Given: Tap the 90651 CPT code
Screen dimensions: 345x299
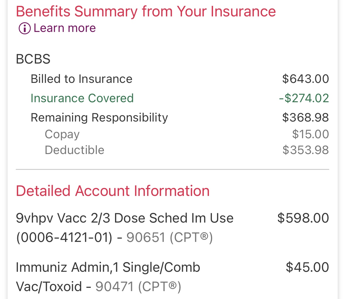Looking at the screenshot, I should pos(146,238).
